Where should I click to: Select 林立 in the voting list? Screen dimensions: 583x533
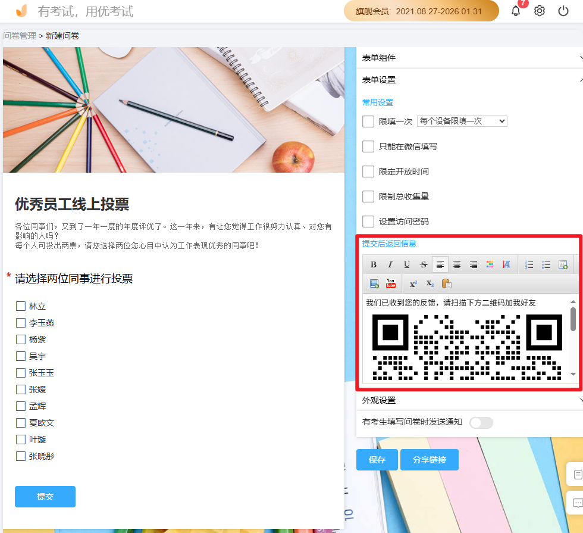[x=20, y=306]
